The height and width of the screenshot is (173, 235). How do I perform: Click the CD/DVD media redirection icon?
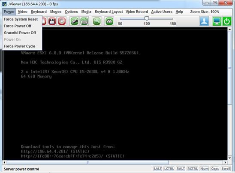tap(62, 21)
